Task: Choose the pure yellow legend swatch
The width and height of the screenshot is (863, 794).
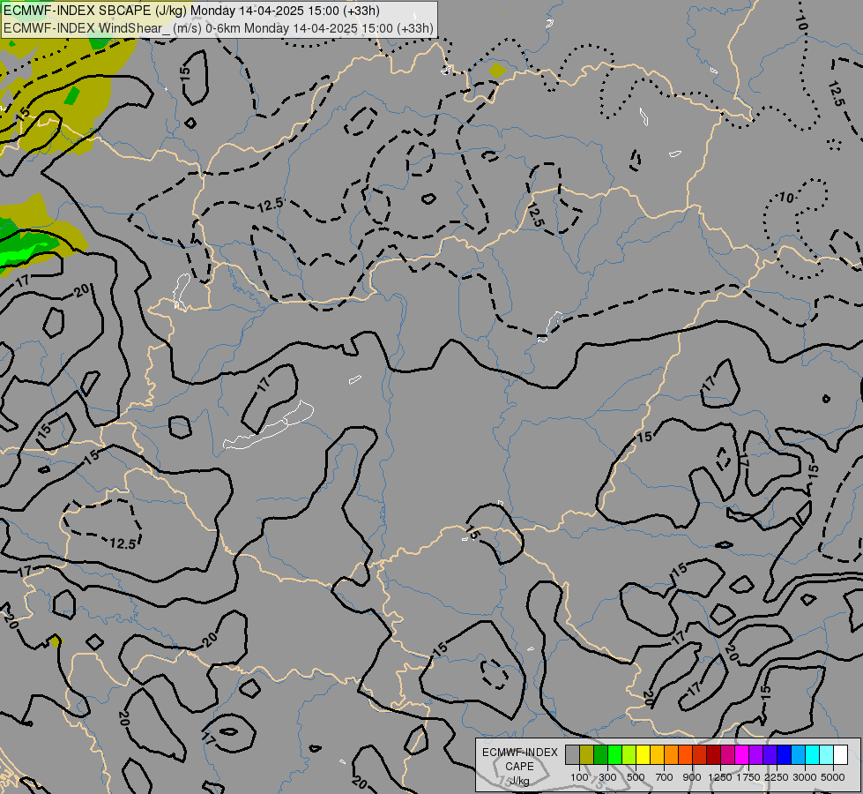Action: coord(643,755)
